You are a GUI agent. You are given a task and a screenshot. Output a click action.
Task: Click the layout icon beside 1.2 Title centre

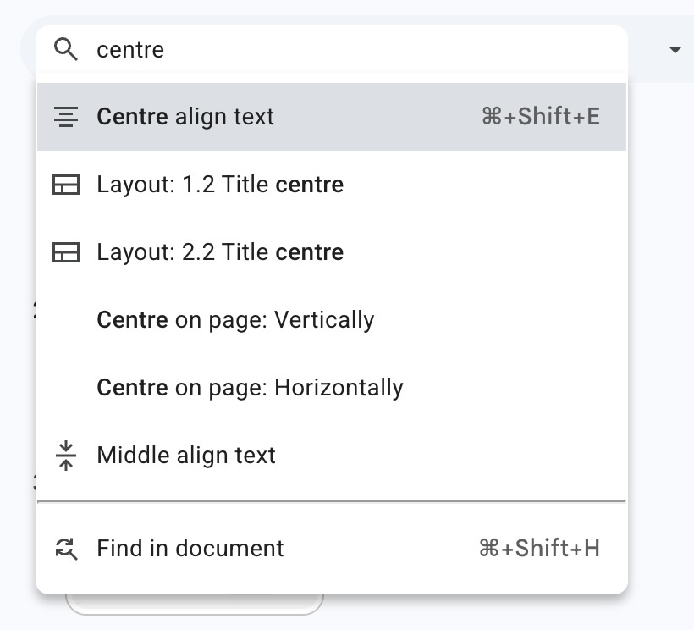66,185
